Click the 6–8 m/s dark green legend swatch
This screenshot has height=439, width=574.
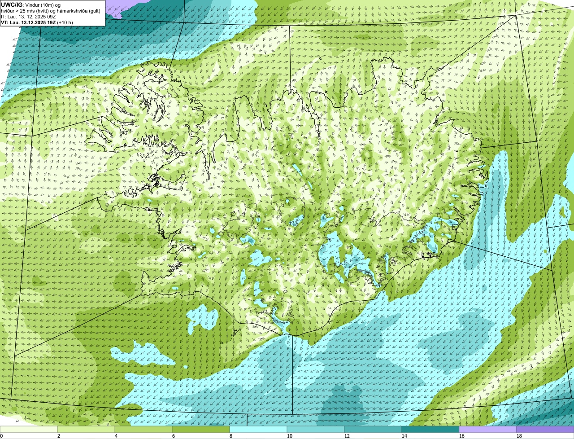click(x=201, y=429)
